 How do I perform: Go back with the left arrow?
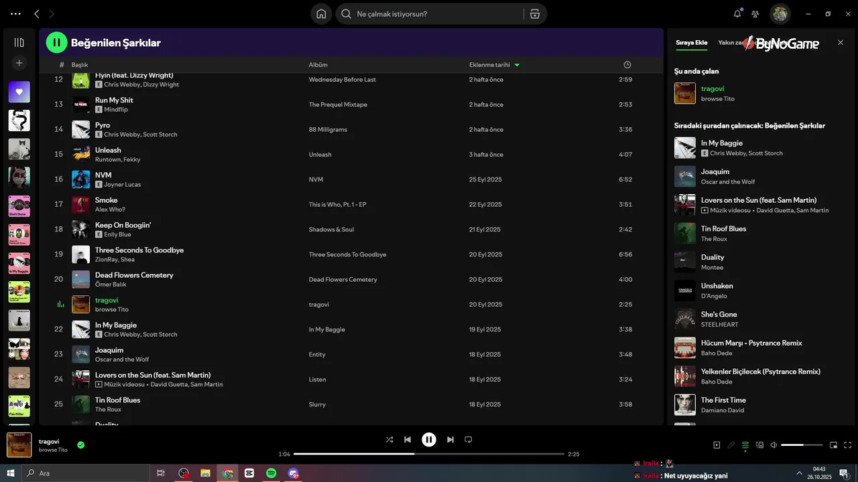click(x=37, y=13)
